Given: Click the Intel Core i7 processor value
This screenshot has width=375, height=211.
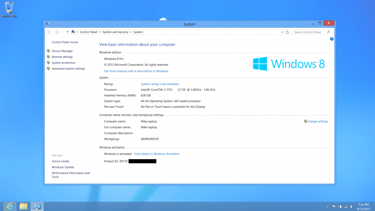Looking at the screenshot, I should 178,90.
